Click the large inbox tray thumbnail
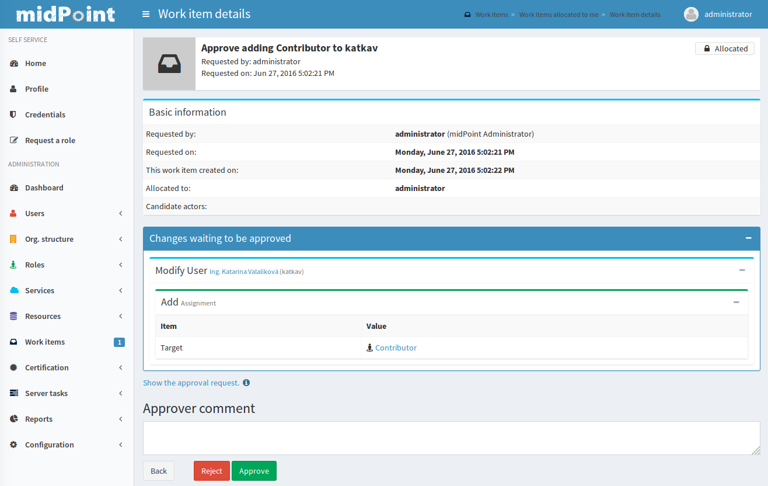768x486 pixels. [169, 64]
